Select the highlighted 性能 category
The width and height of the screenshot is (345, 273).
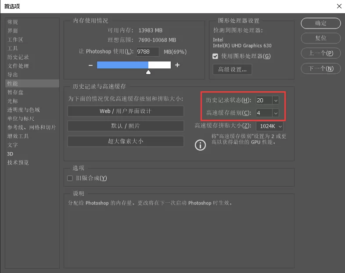[x=32, y=83]
